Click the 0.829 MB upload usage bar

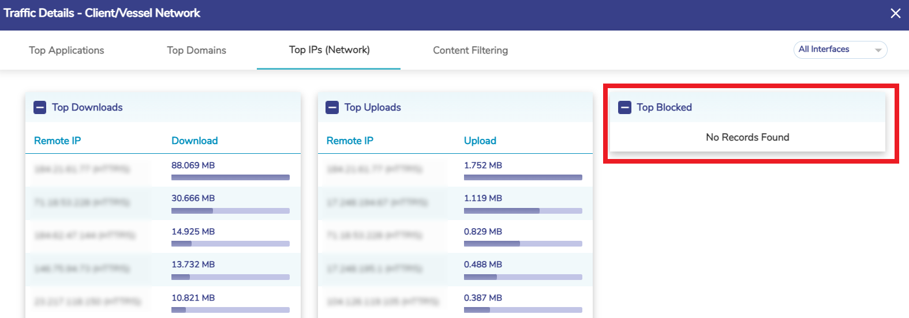point(523,244)
